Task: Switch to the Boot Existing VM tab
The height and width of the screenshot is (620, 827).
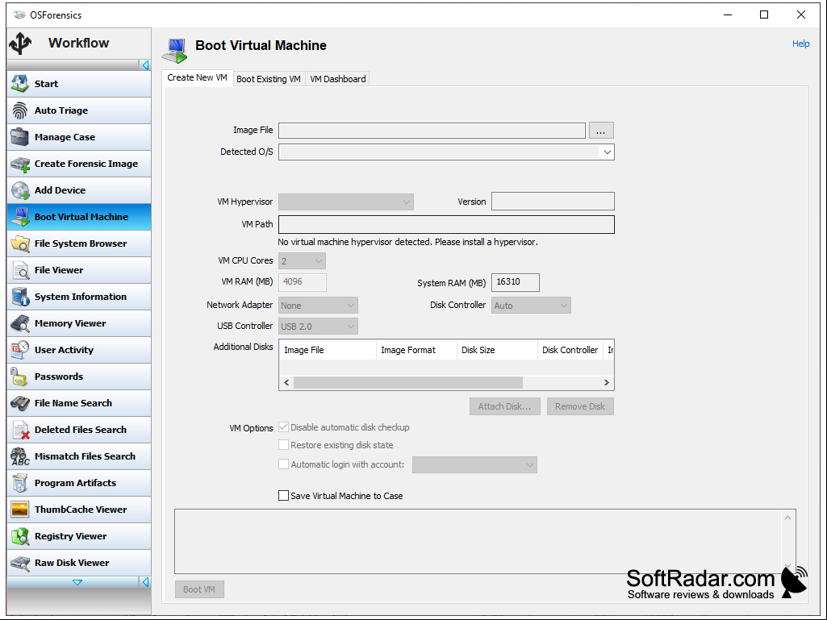Action: [x=269, y=79]
